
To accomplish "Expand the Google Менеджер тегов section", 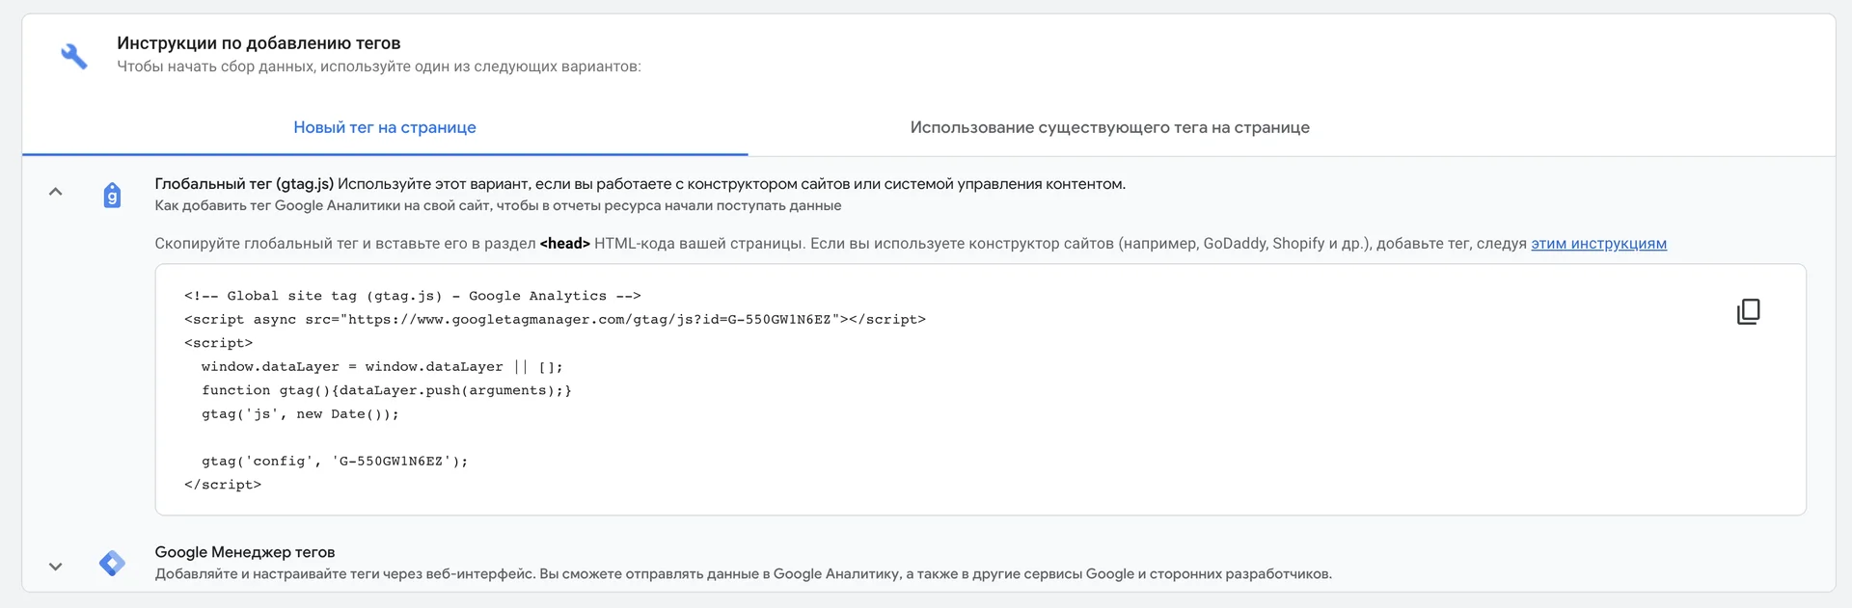I will click(56, 567).
